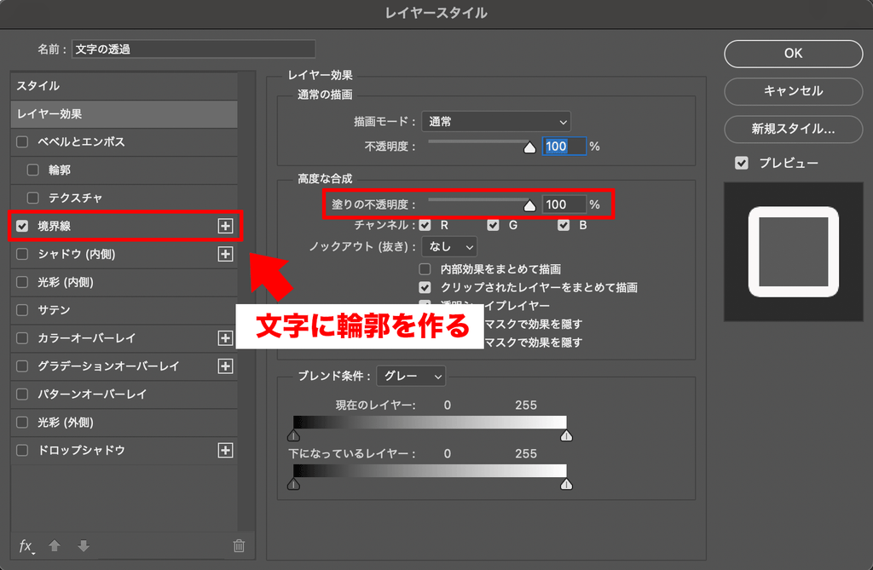This screenshot has width=873, height=570.
Task: Open the 描画モード dropdown
Action: pos(496,122)
